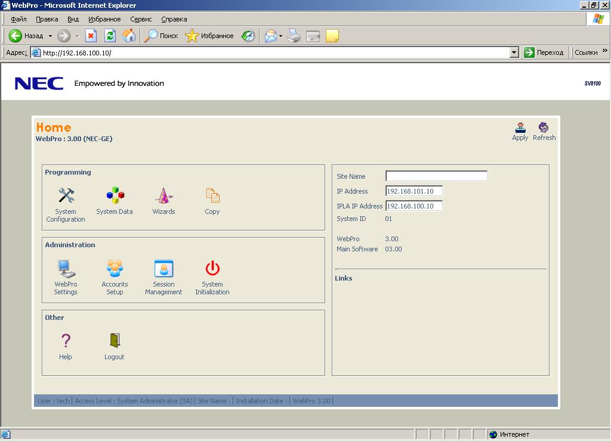611x442 pixels.
Task: Expand the Mail button dropdown arrow
Action: click(x=280, y=36)
